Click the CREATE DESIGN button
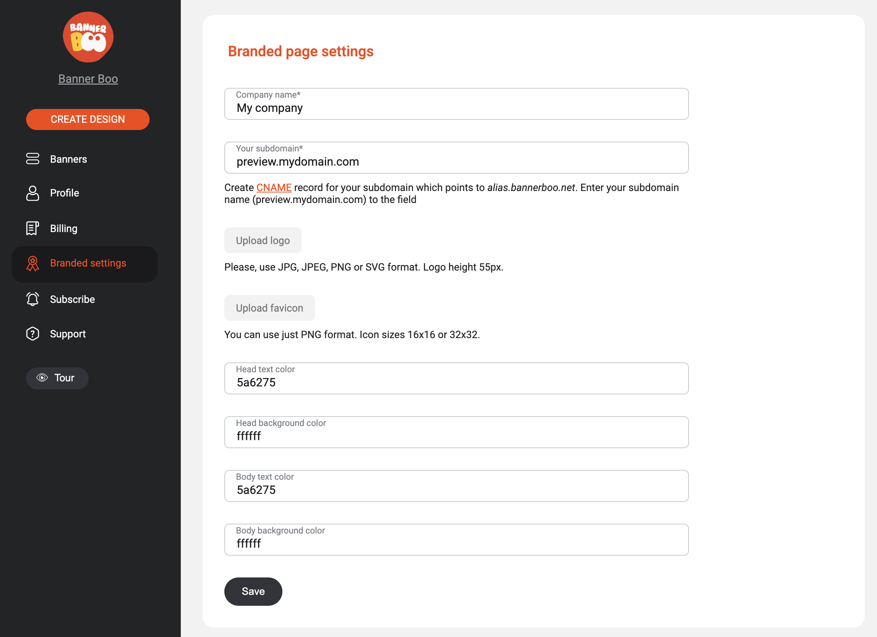The width and height of the screenshot is (877, 637). [x=88, y=119]
